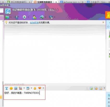Image resolution: width=110 pixels, height=107 pixels.
Task: Expand the send file dropdown arrow
Action: pyautogui.click(x=11, y=17)
